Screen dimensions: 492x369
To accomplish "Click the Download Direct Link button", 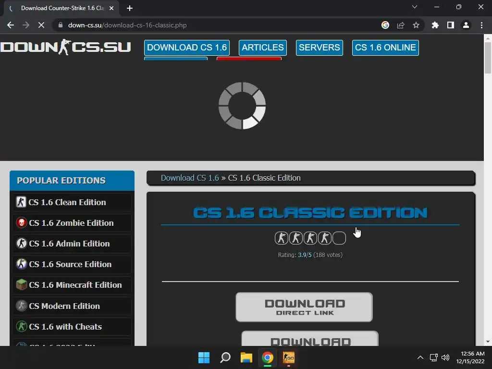I will click(304, 307).
